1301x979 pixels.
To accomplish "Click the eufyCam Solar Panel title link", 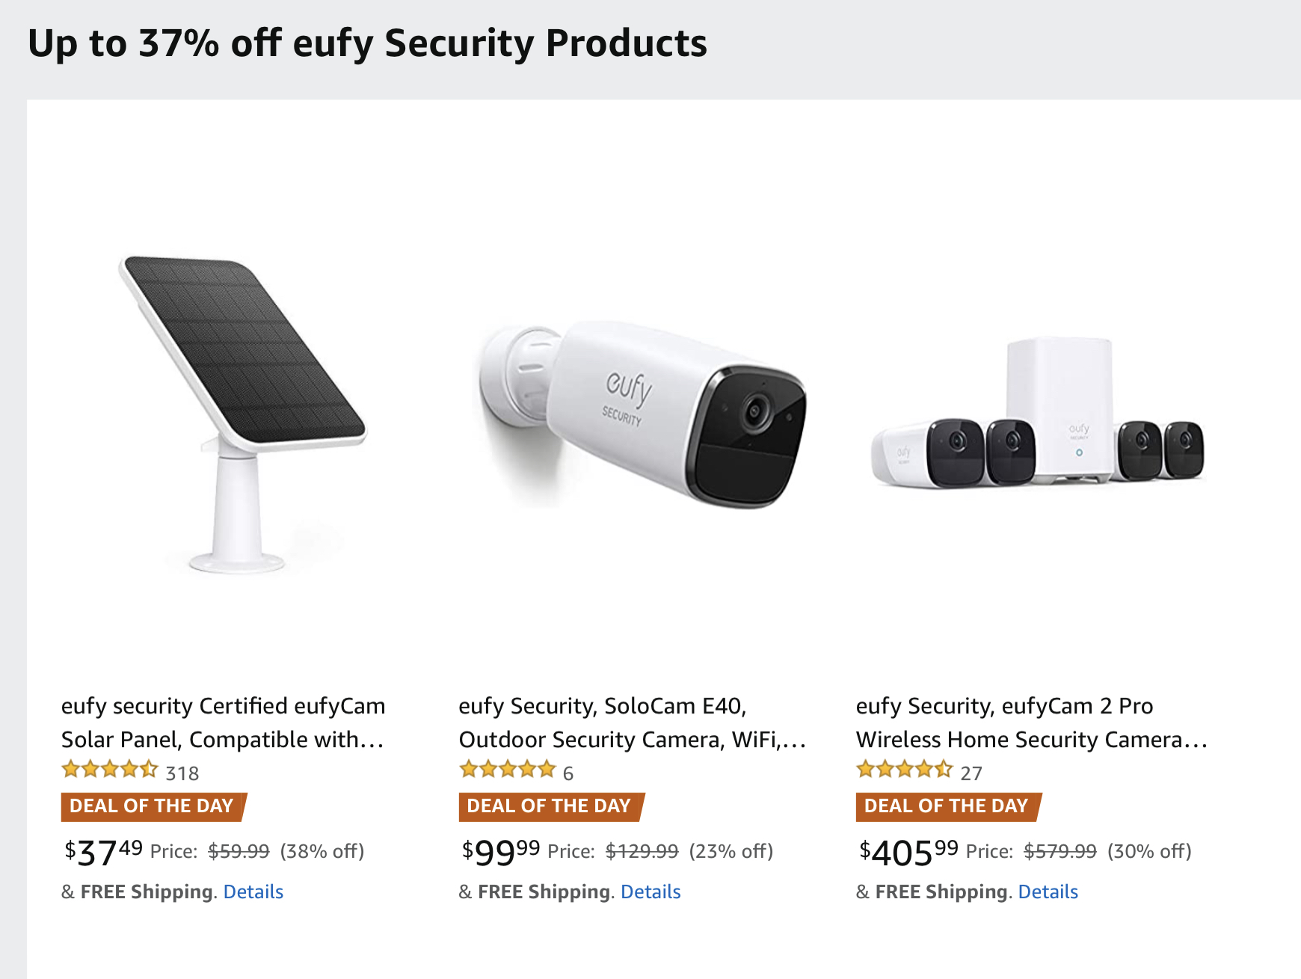I will coord(223,722).
